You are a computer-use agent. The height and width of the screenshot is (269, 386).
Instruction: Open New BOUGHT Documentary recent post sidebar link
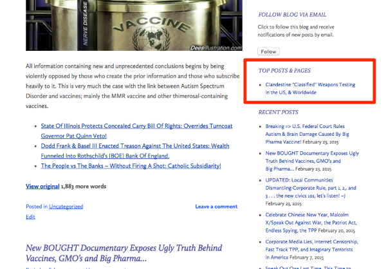pos(312,161)
